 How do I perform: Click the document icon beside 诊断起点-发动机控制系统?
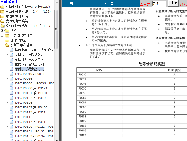point(11,50)
